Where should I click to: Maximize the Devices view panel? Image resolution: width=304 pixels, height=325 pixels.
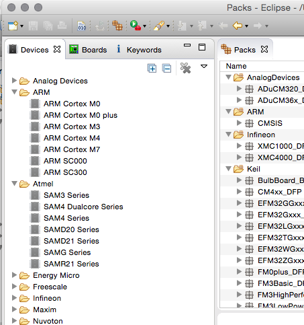(x=202, y=47)
